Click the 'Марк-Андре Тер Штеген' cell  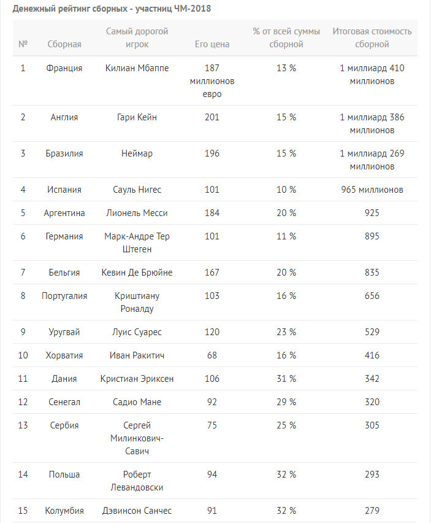coord(137,242)
